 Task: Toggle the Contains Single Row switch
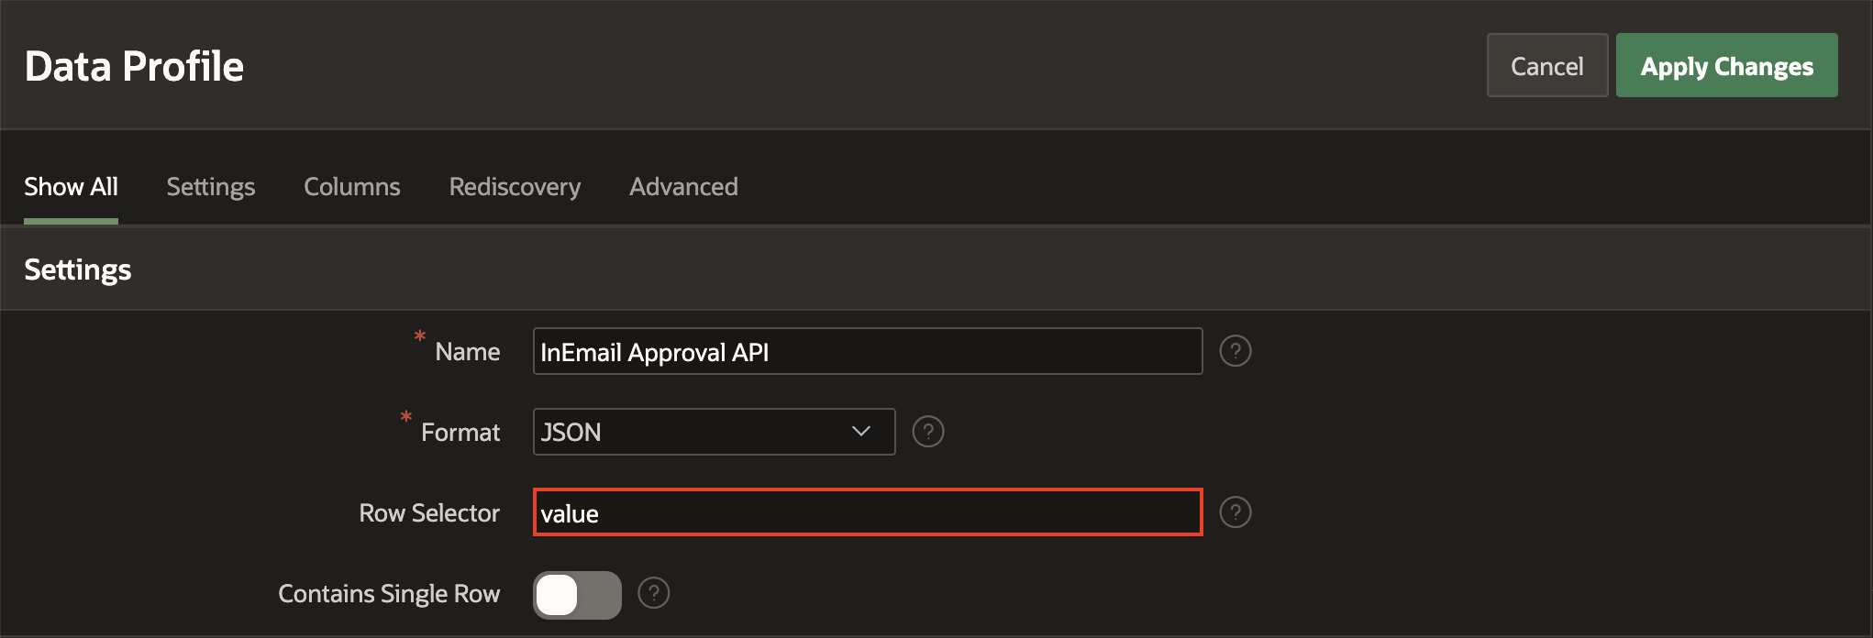pyautogui.click(x=577, y=595)
